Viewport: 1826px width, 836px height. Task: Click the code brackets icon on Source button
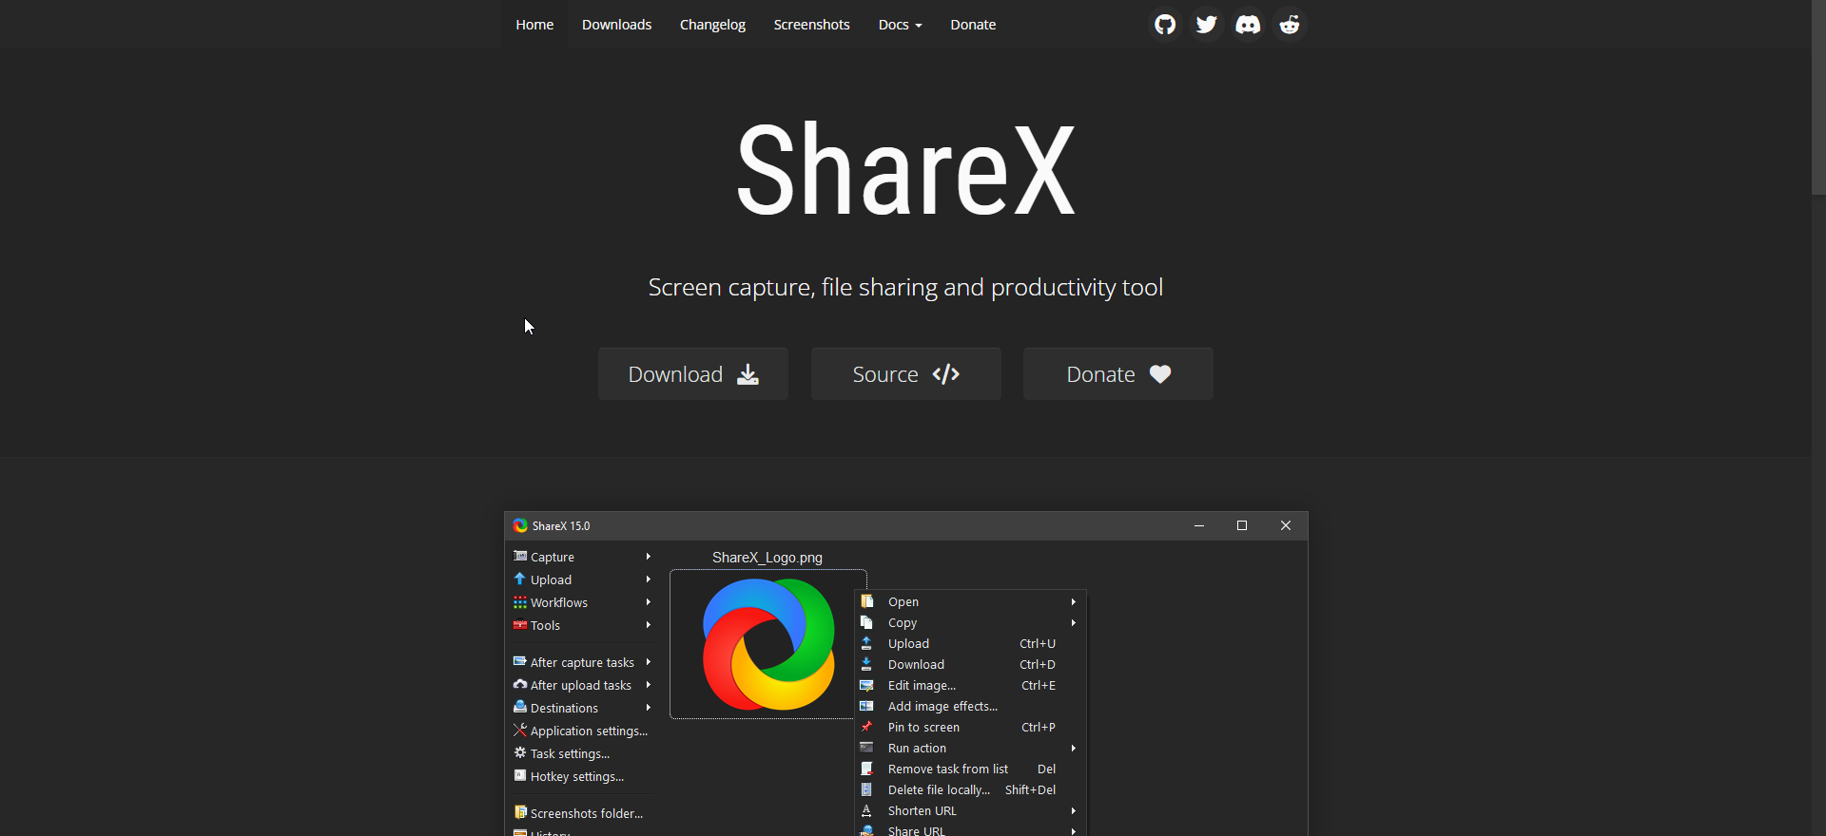pos(946,374)
